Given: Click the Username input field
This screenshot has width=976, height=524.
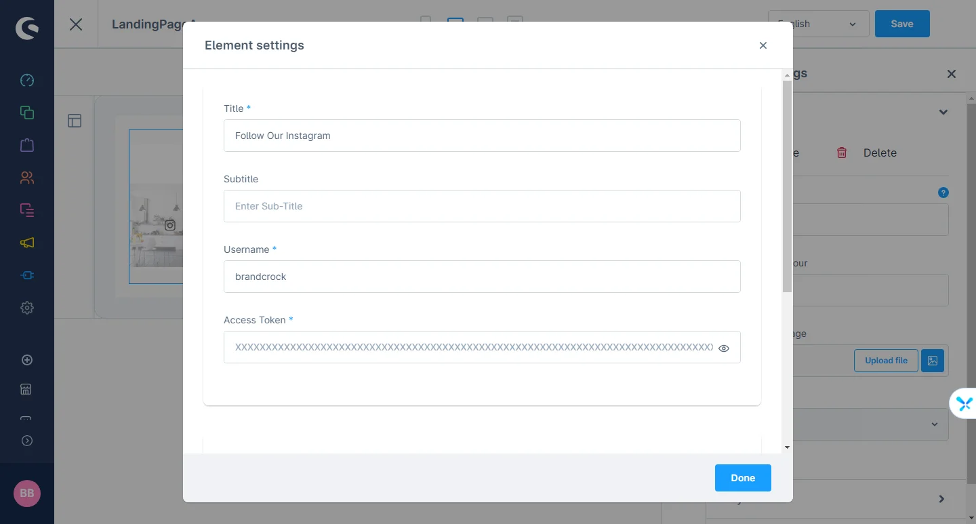Looking at the screenshot, I should tap(481, 277).
